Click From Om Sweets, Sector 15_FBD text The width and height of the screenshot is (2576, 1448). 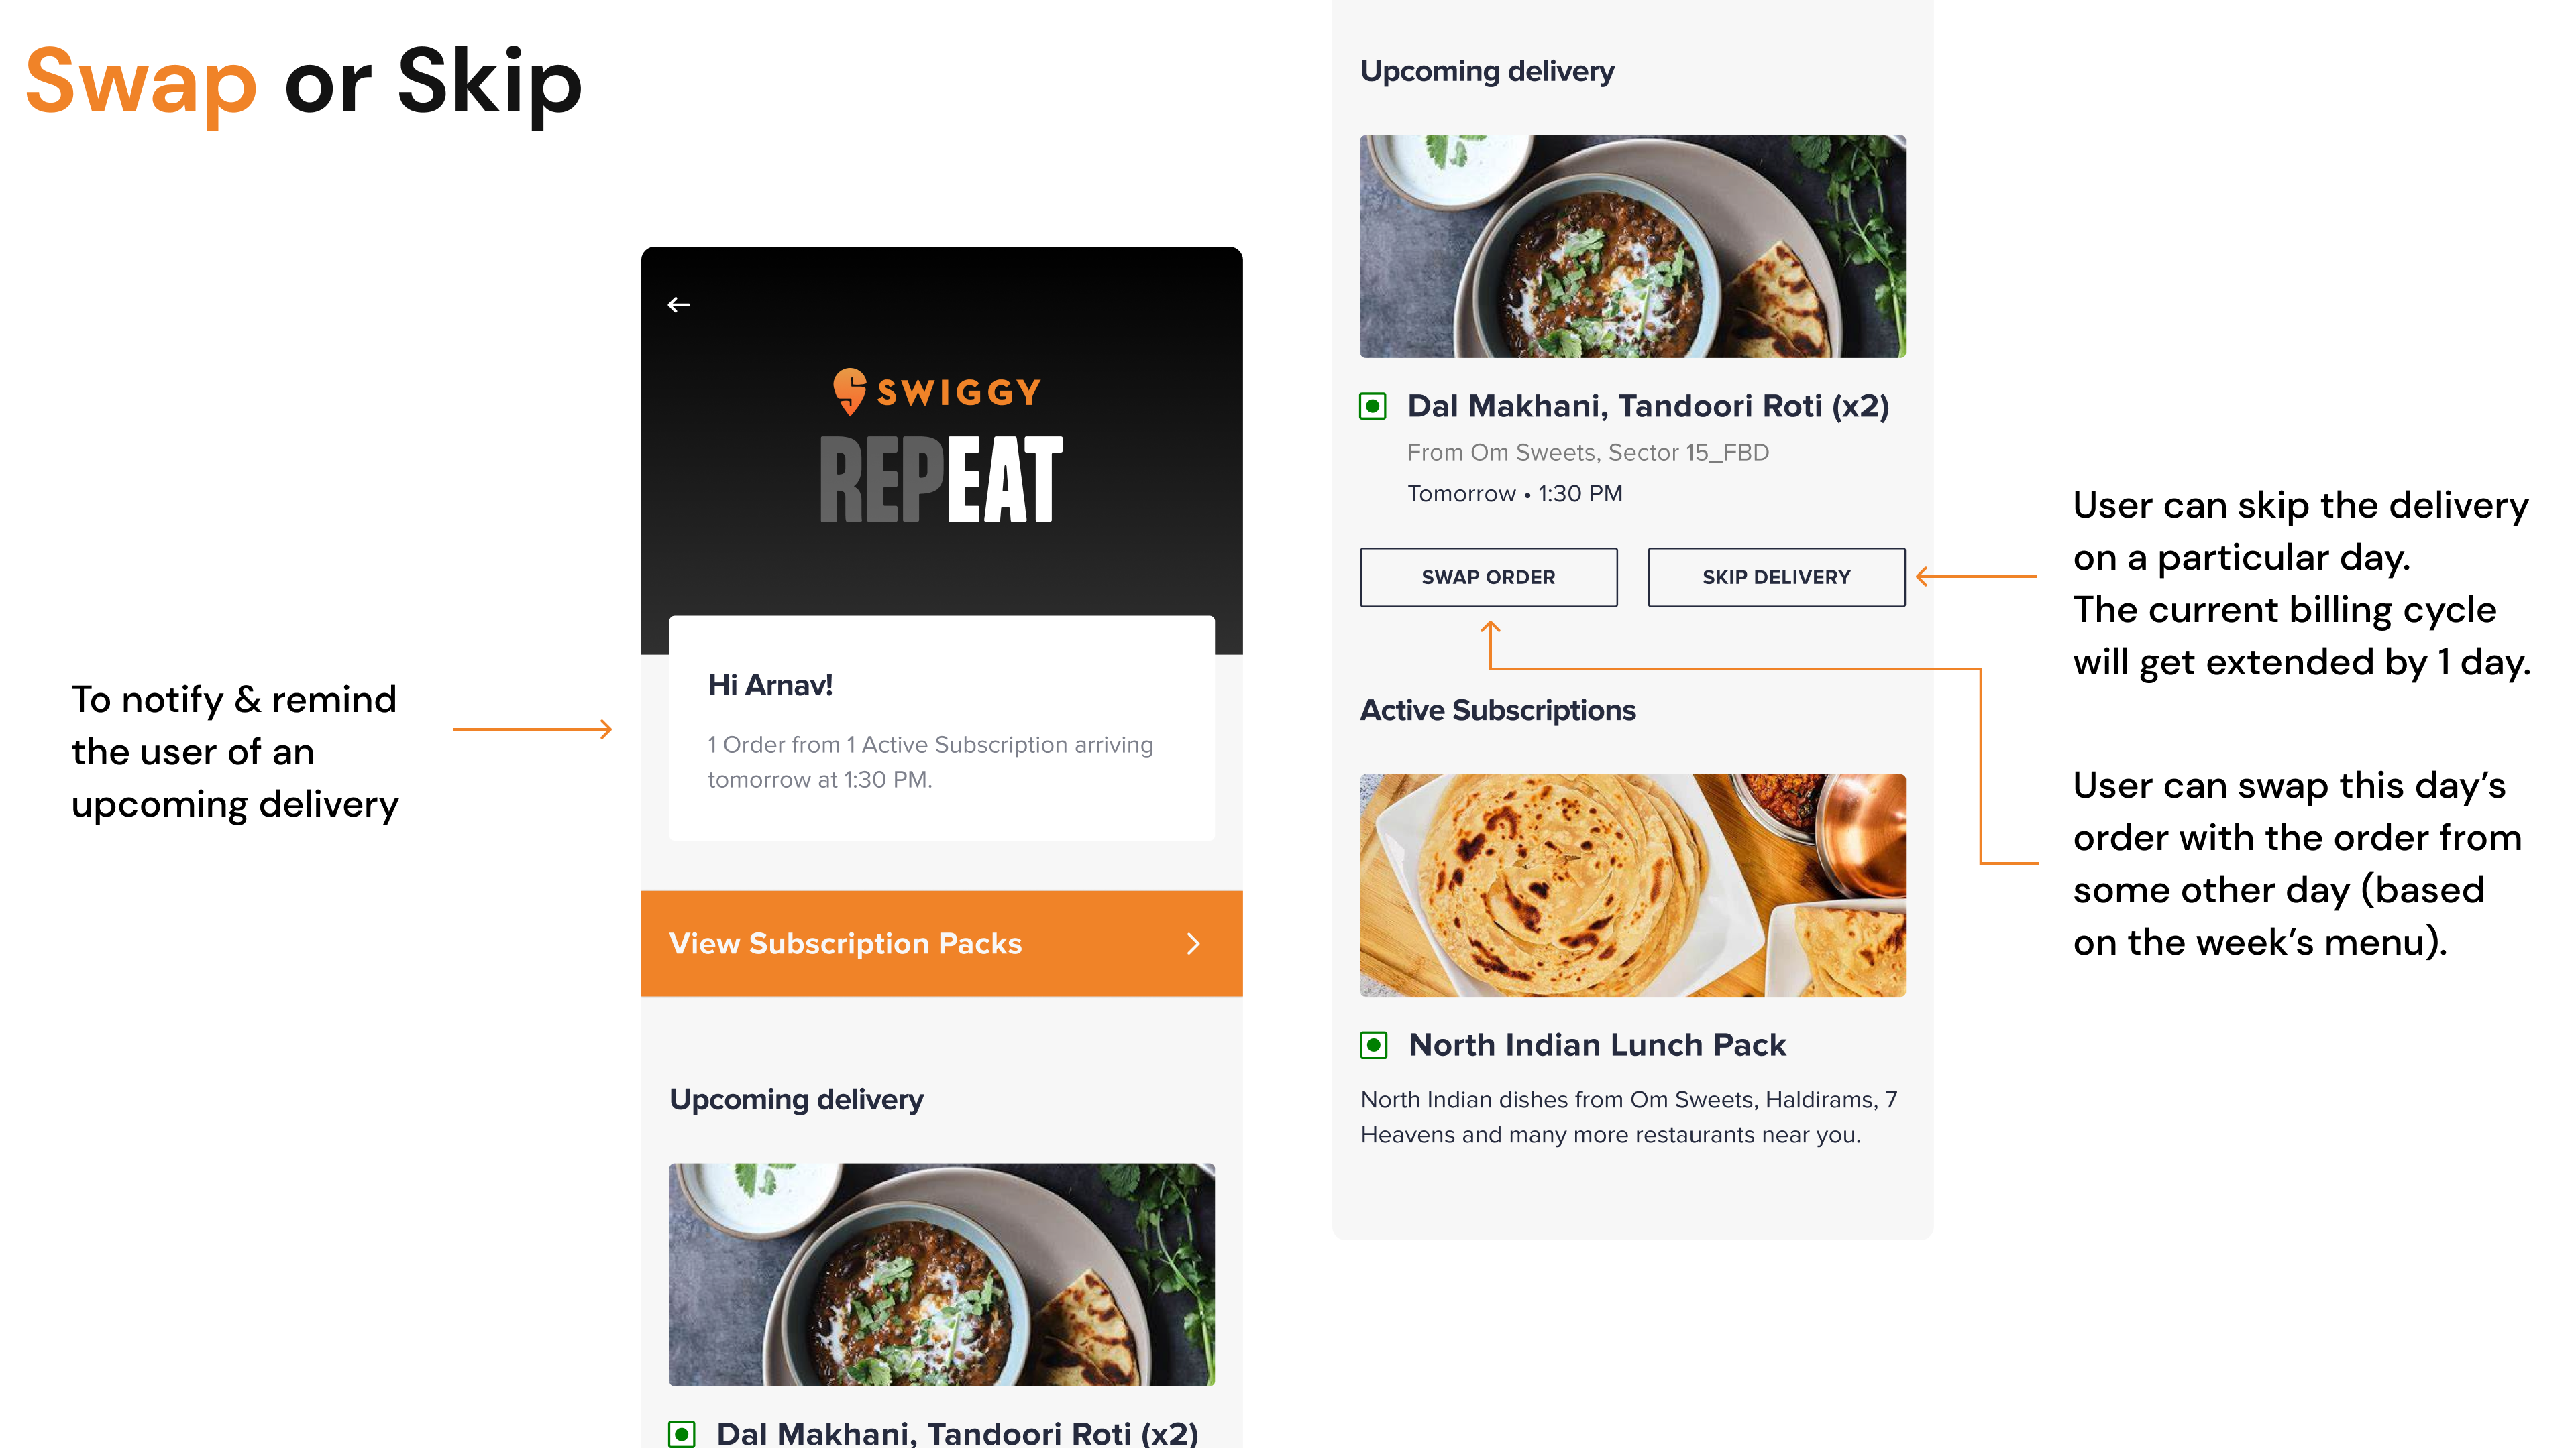(1588, 452)
